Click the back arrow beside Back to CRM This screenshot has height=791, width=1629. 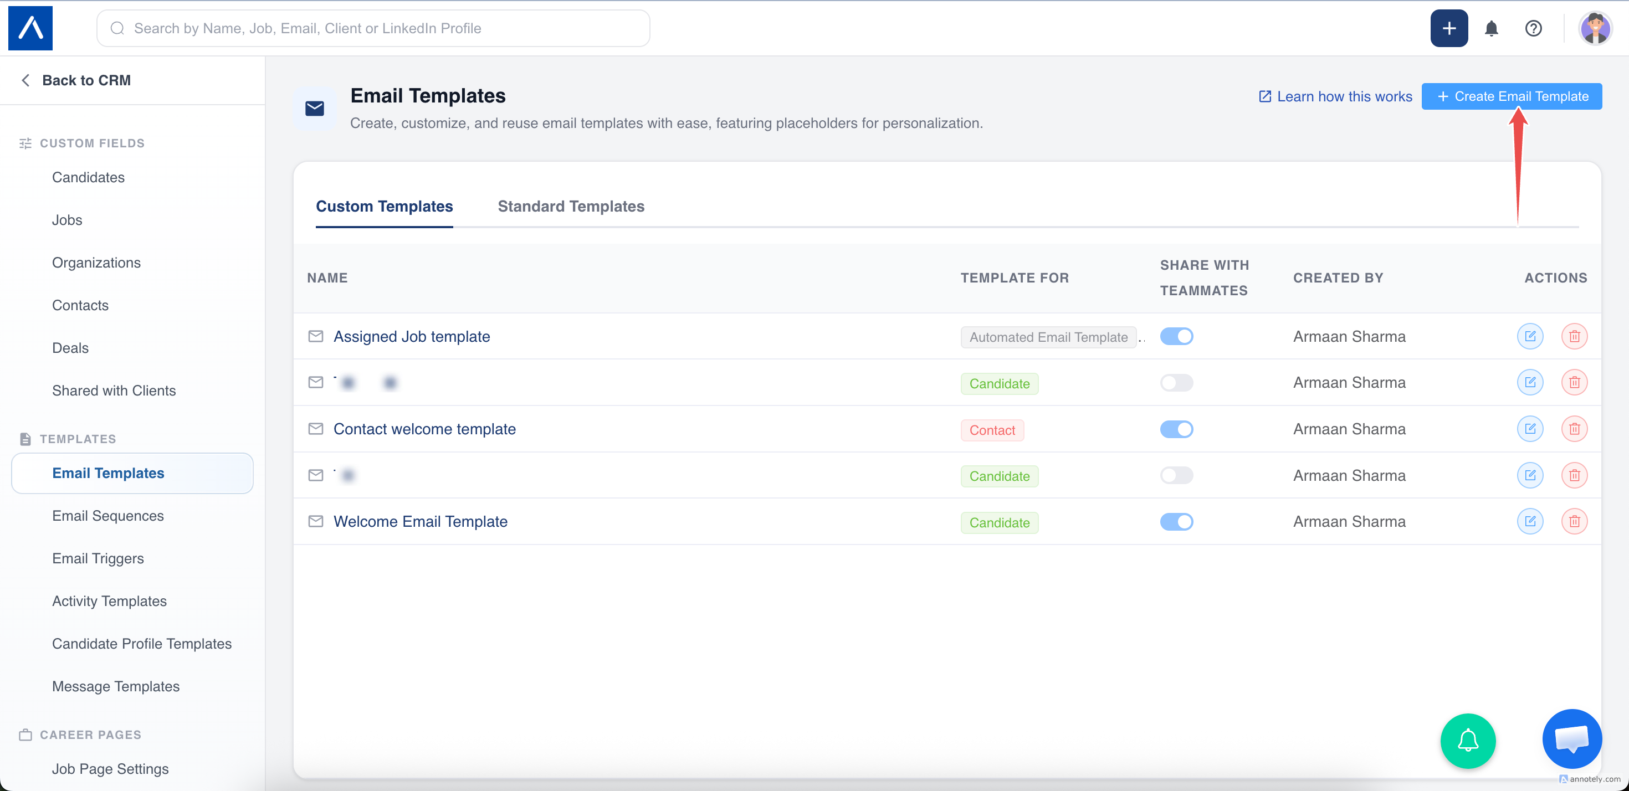tap(25, 80)
